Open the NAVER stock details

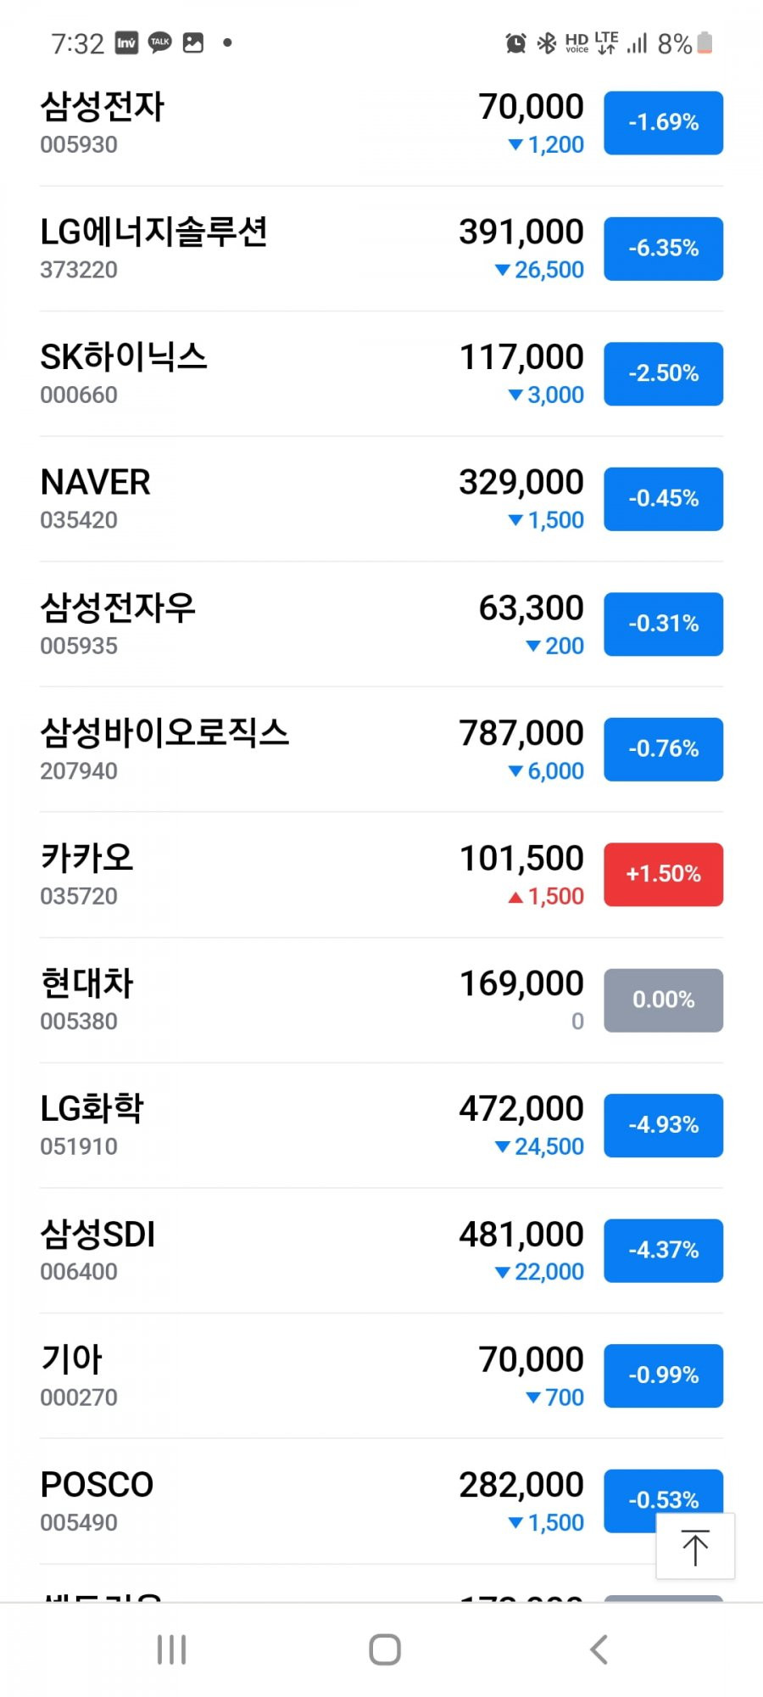click(x=381, y=499)
